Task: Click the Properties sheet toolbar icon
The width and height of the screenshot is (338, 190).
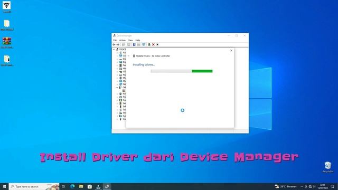Action: tap(129, 44)
